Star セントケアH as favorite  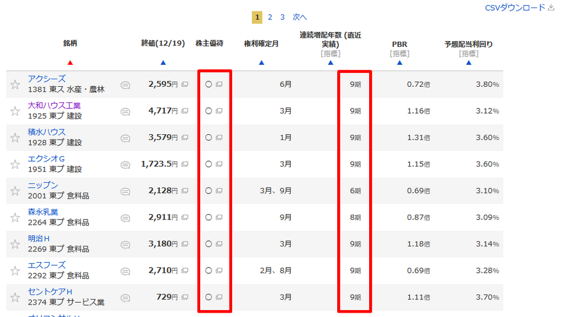(15, 297)
